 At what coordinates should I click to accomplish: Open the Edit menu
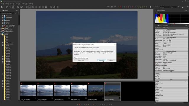pos(7,4)
